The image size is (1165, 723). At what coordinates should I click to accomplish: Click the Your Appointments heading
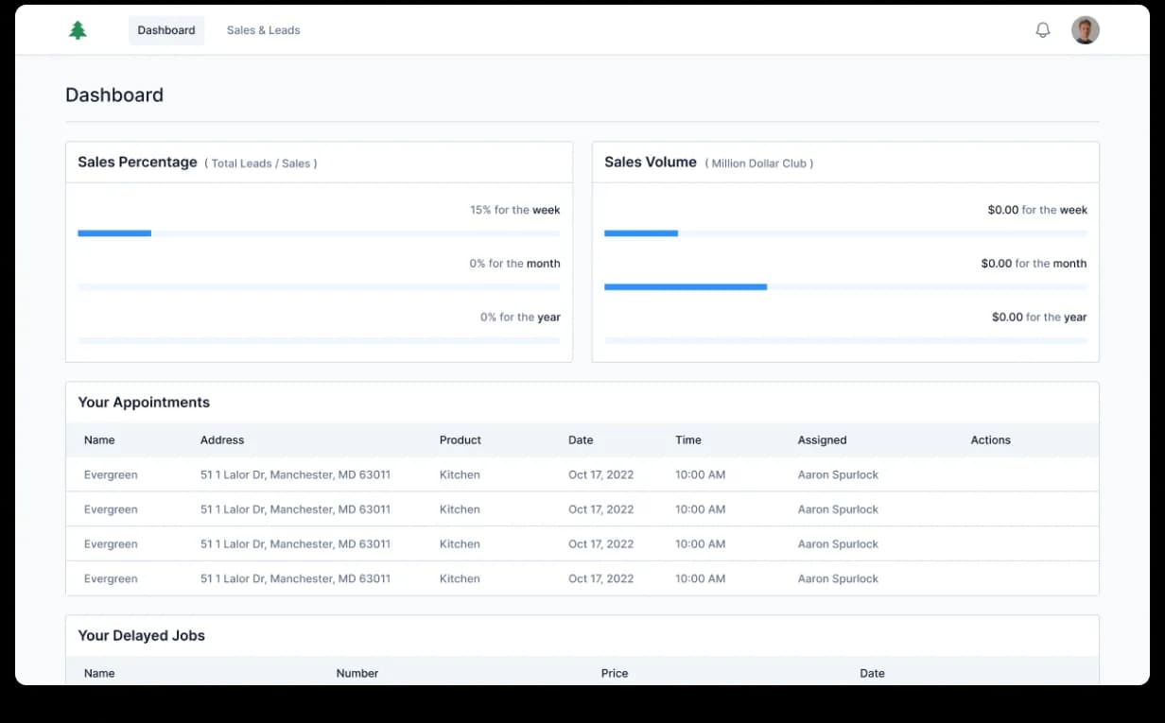[144, 403]
